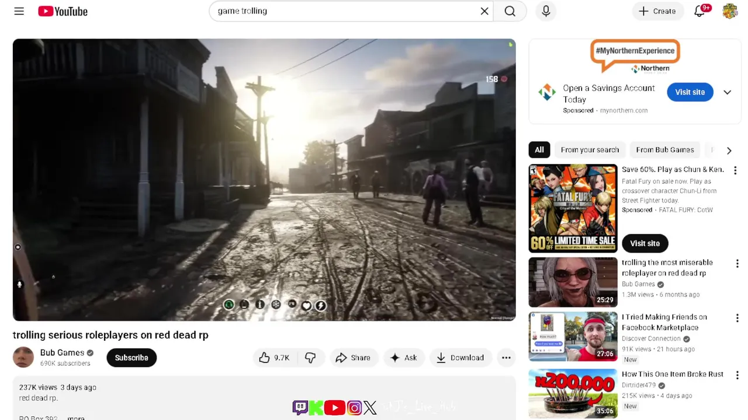Open 'trolling the most miserable roleplayer' thumbnail
The image size is (748, 420).
(573, 282)
